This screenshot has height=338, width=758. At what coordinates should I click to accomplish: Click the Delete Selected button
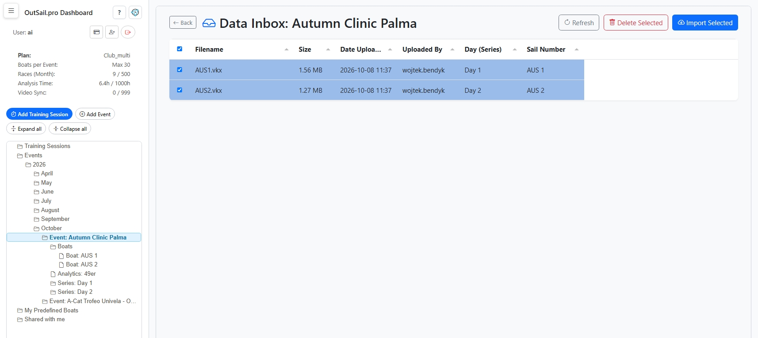tap(635, 23)
